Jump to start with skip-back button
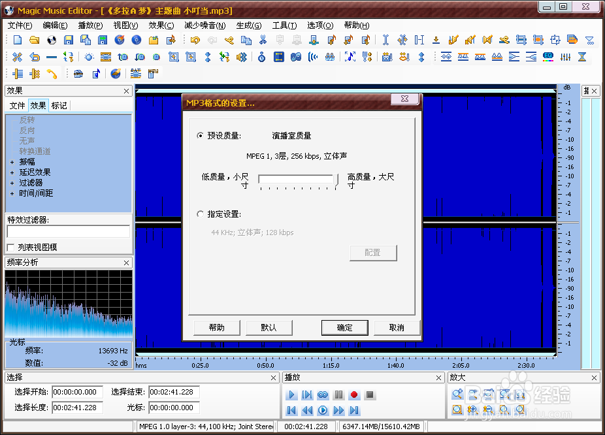Screen dimensions: 605x435 coord(291,410)
